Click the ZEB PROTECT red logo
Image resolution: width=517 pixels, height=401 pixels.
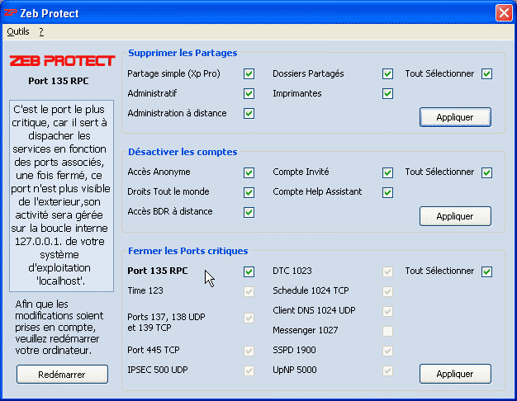tap(62, 60)
